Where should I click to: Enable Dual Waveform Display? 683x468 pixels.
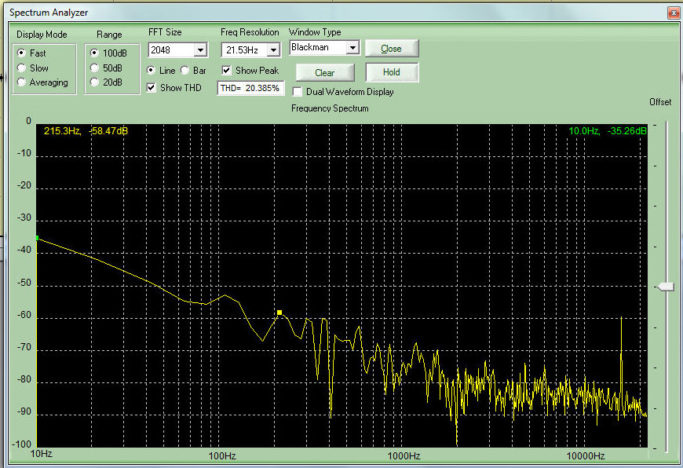pyautogui.click(x=298, y=92)
